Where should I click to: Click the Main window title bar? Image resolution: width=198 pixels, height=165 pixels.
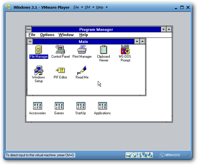point(84,41)
